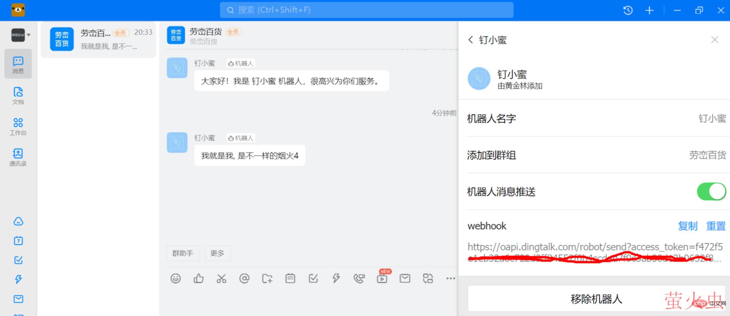Click 重置 to reset the webhook
The width and height of the screenshot is (730, 316).
(716, 226)
